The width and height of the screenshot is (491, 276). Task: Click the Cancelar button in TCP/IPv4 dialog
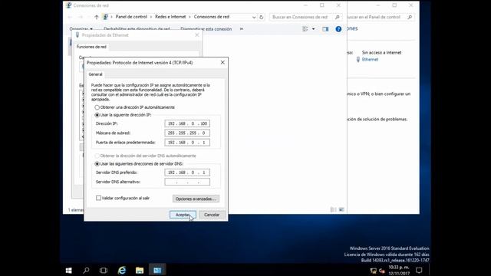[x=212, y=215]
